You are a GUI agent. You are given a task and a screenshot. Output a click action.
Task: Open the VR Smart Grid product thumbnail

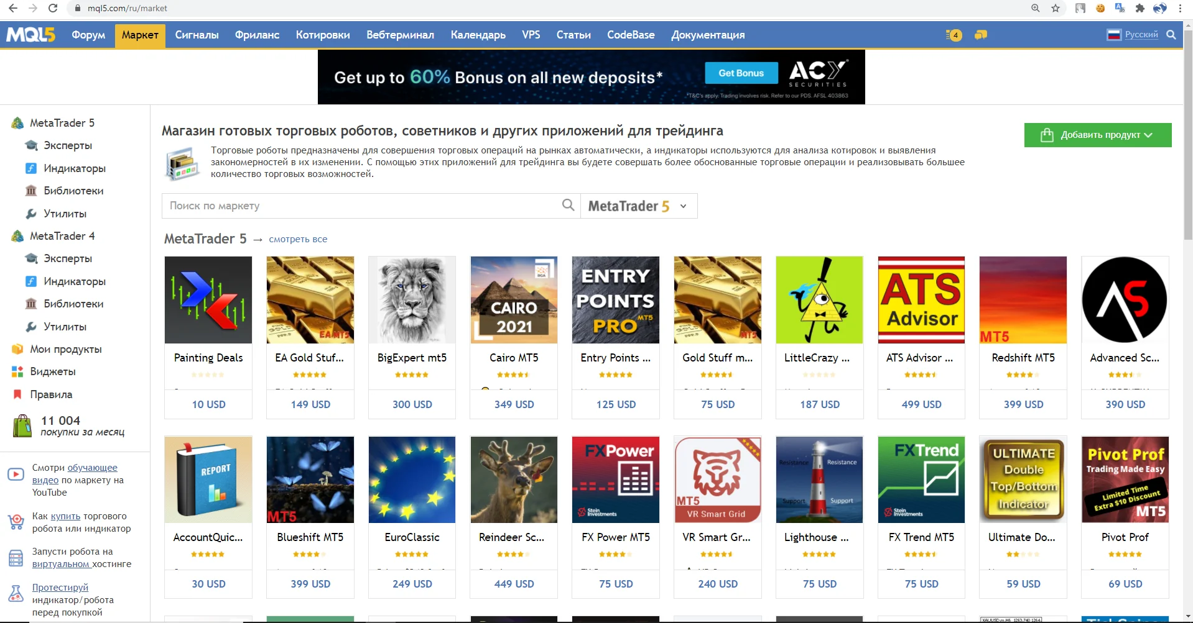(x=718, y=480)
